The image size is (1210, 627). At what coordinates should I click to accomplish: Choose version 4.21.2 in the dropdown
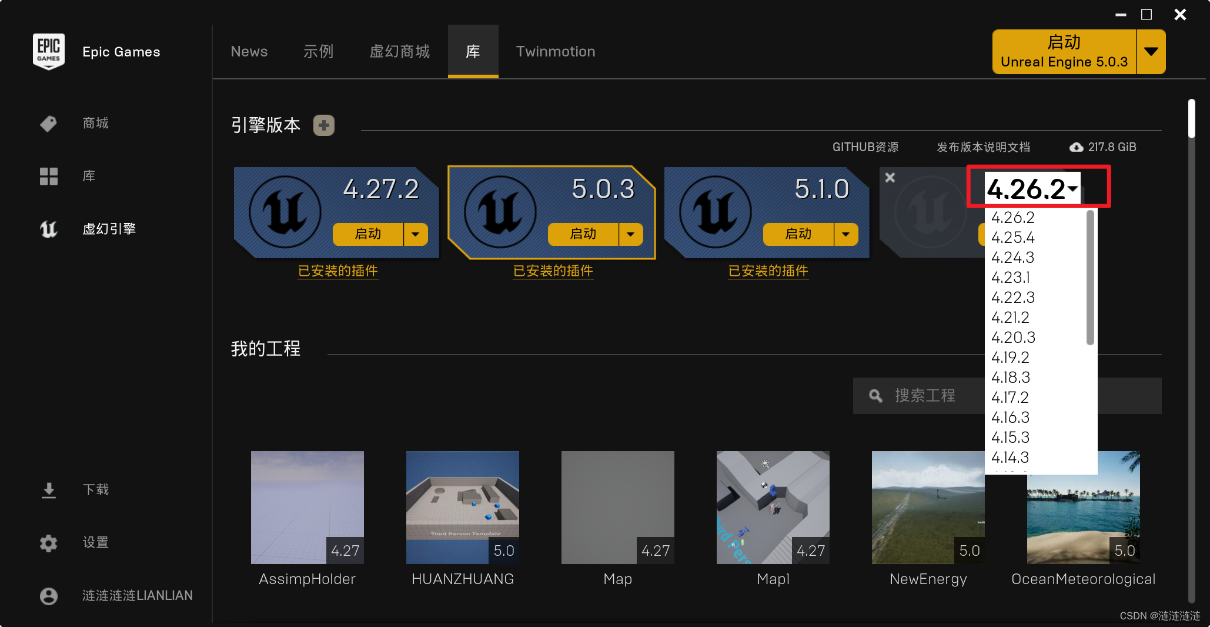pos(1011,318)
